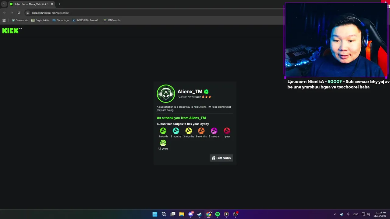Viewport: 390px width, 219px height.
Task: Select the 3 months subscriber badge
Action: click(x=189, y=131)
